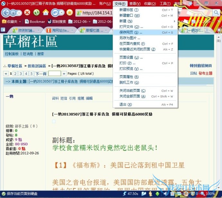The image size is (222, 198).
Task: Click the 搜索 link in forum header
Action: (41, 54)
